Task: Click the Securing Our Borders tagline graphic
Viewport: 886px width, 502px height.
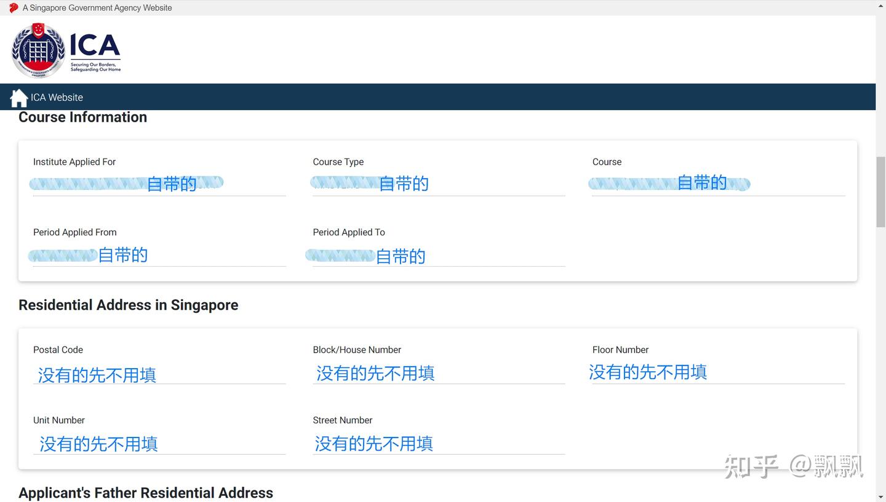Action: coord(95,66)
